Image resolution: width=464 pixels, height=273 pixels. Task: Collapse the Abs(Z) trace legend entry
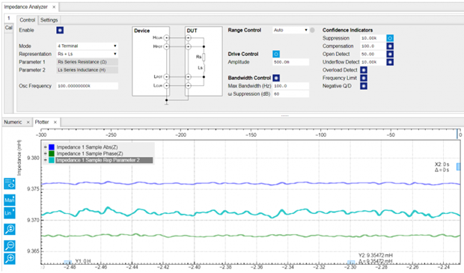[x=45, y=147]
